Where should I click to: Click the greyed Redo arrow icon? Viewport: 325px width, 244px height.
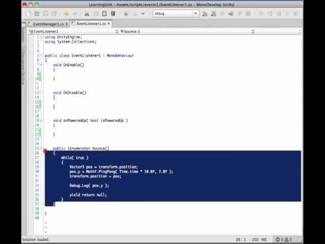pos(75,14)
